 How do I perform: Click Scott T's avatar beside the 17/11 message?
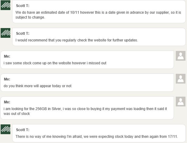[5, 129]
